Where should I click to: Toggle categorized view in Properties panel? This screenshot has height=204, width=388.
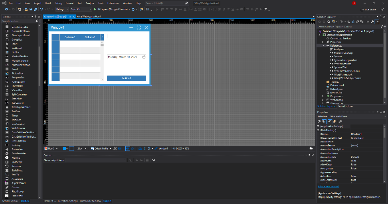[x=320, y=121]
